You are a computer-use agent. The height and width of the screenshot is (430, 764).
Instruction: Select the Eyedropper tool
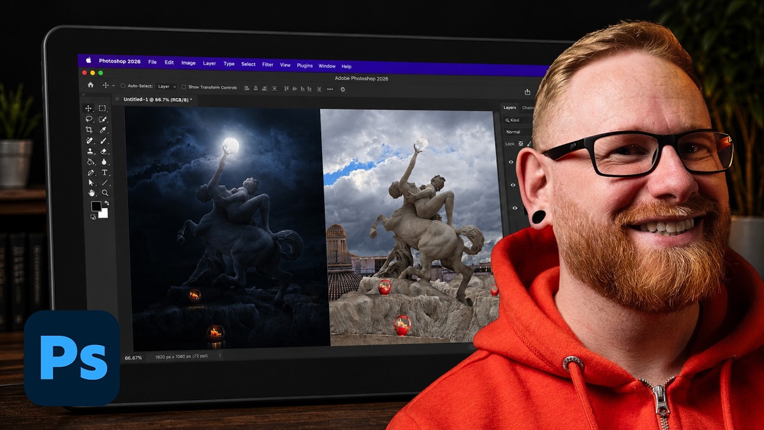(x=103, y=130)
